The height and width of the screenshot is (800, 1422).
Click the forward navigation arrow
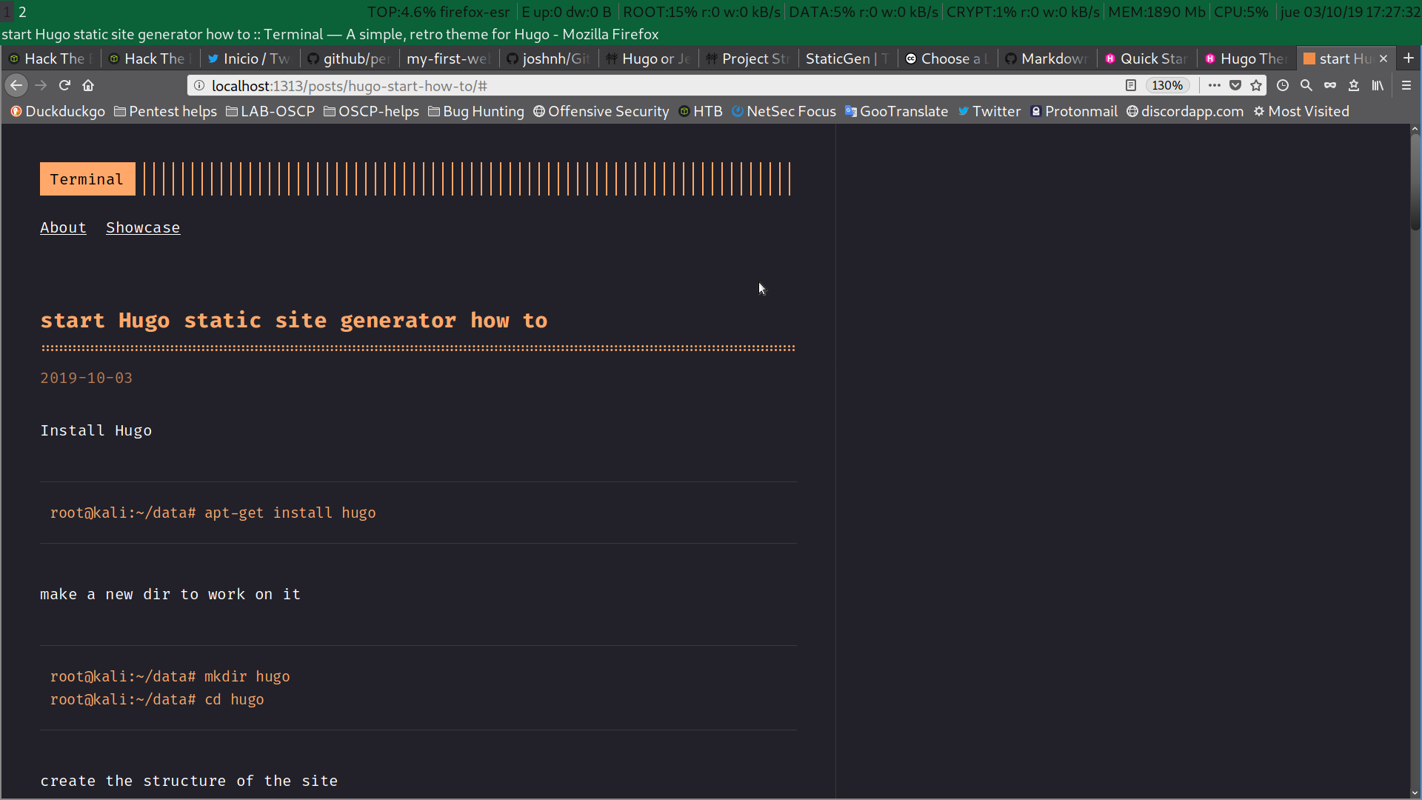[41, 86]
